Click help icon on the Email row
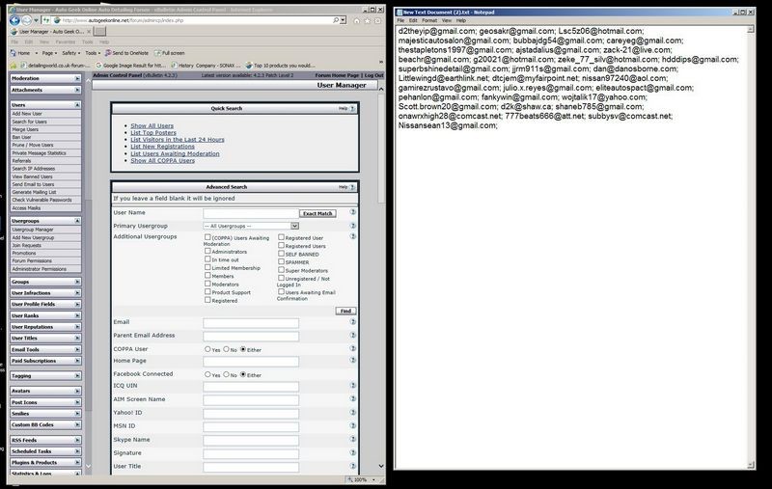Image resolution: width=772 pixels, height=489 pixels. click(352, 322)
